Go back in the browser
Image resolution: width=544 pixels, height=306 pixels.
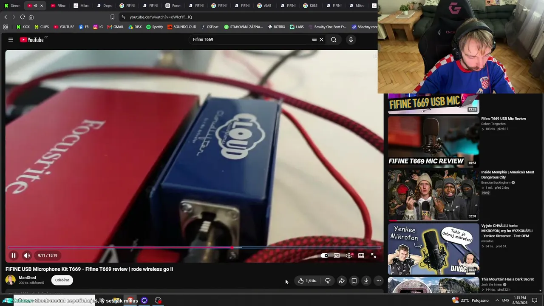point(6,17)
